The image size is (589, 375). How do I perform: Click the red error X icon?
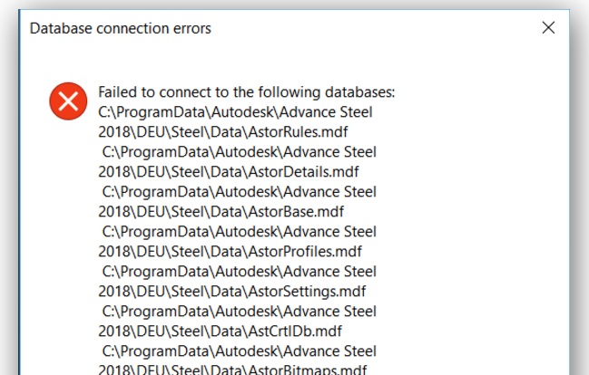[x=67, y=100]
